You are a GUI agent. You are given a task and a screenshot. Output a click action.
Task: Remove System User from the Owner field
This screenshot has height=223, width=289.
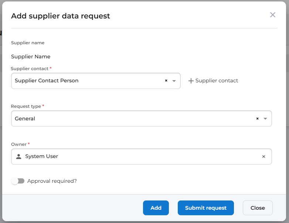tap(263, 157)
